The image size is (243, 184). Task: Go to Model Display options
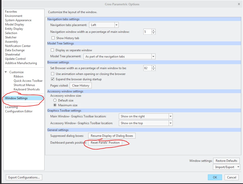click(15, 24)
